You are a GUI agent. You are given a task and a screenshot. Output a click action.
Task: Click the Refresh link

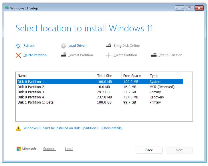[29, 46]
